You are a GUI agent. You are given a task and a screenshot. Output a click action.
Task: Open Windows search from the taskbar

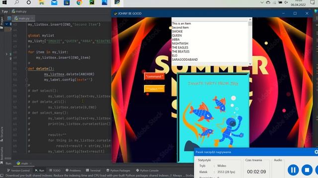pyautogui.click(x=16, y=2)
